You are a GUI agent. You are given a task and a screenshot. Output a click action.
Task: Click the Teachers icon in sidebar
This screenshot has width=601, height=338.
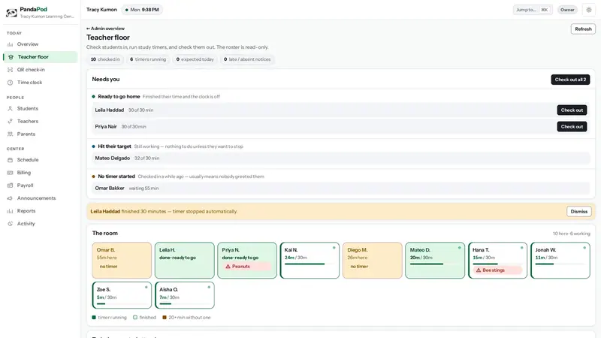pos(10,121)
